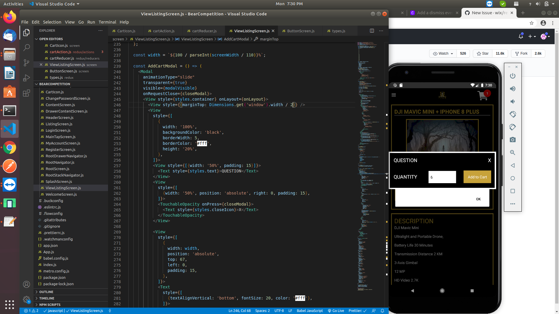Toggle the Go Live server
559x314 pixels.
[336, 311]
